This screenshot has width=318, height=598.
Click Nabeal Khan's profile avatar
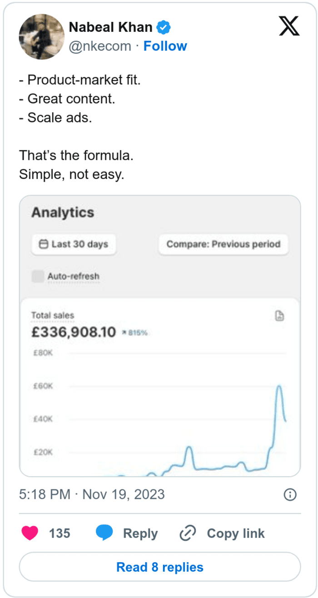click(x=41, y=37)
